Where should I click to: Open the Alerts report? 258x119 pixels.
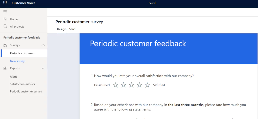[x=14, y=77]
